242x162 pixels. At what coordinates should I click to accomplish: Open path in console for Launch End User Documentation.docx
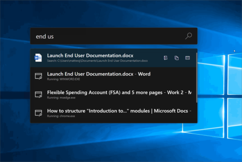[x=187, y=58]
